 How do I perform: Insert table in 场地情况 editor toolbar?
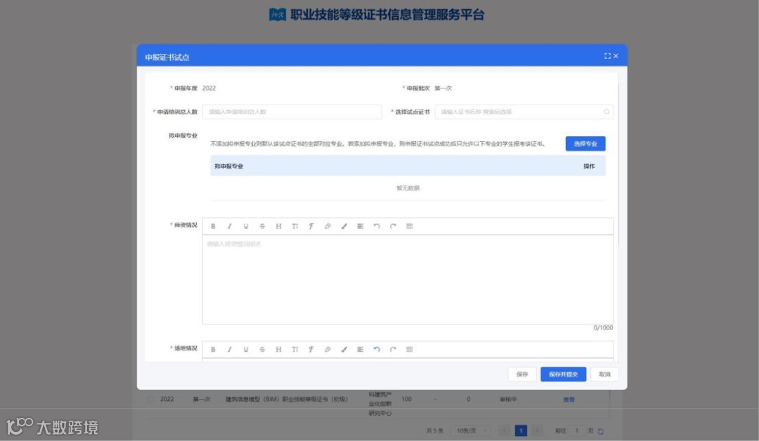click(410, 350)
